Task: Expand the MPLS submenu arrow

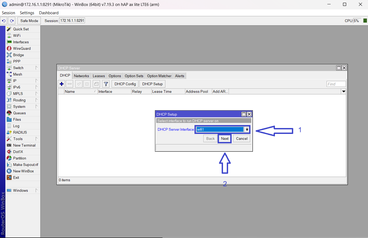Action: coord(37,94)
